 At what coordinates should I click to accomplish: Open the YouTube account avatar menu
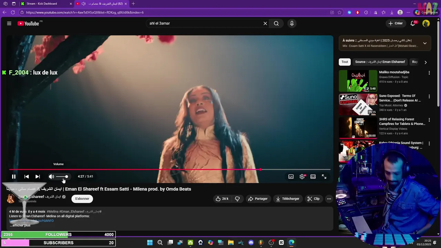426,23
